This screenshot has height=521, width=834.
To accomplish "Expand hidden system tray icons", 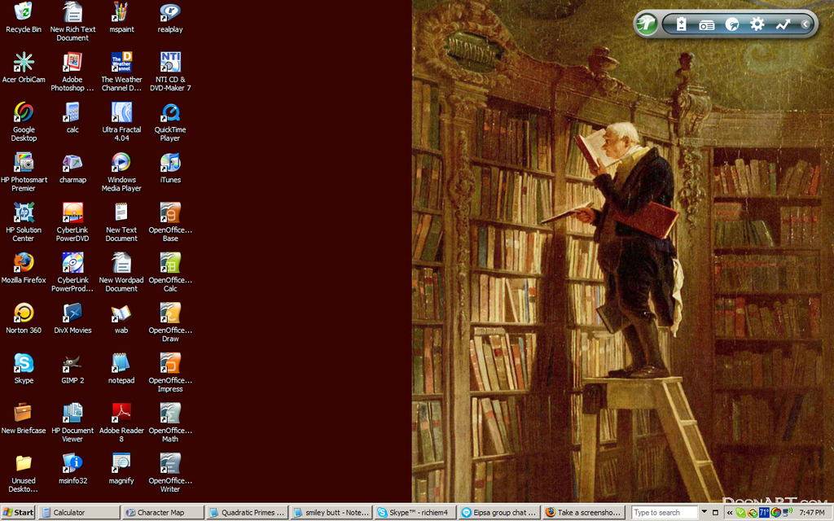I will pos(728,513).
